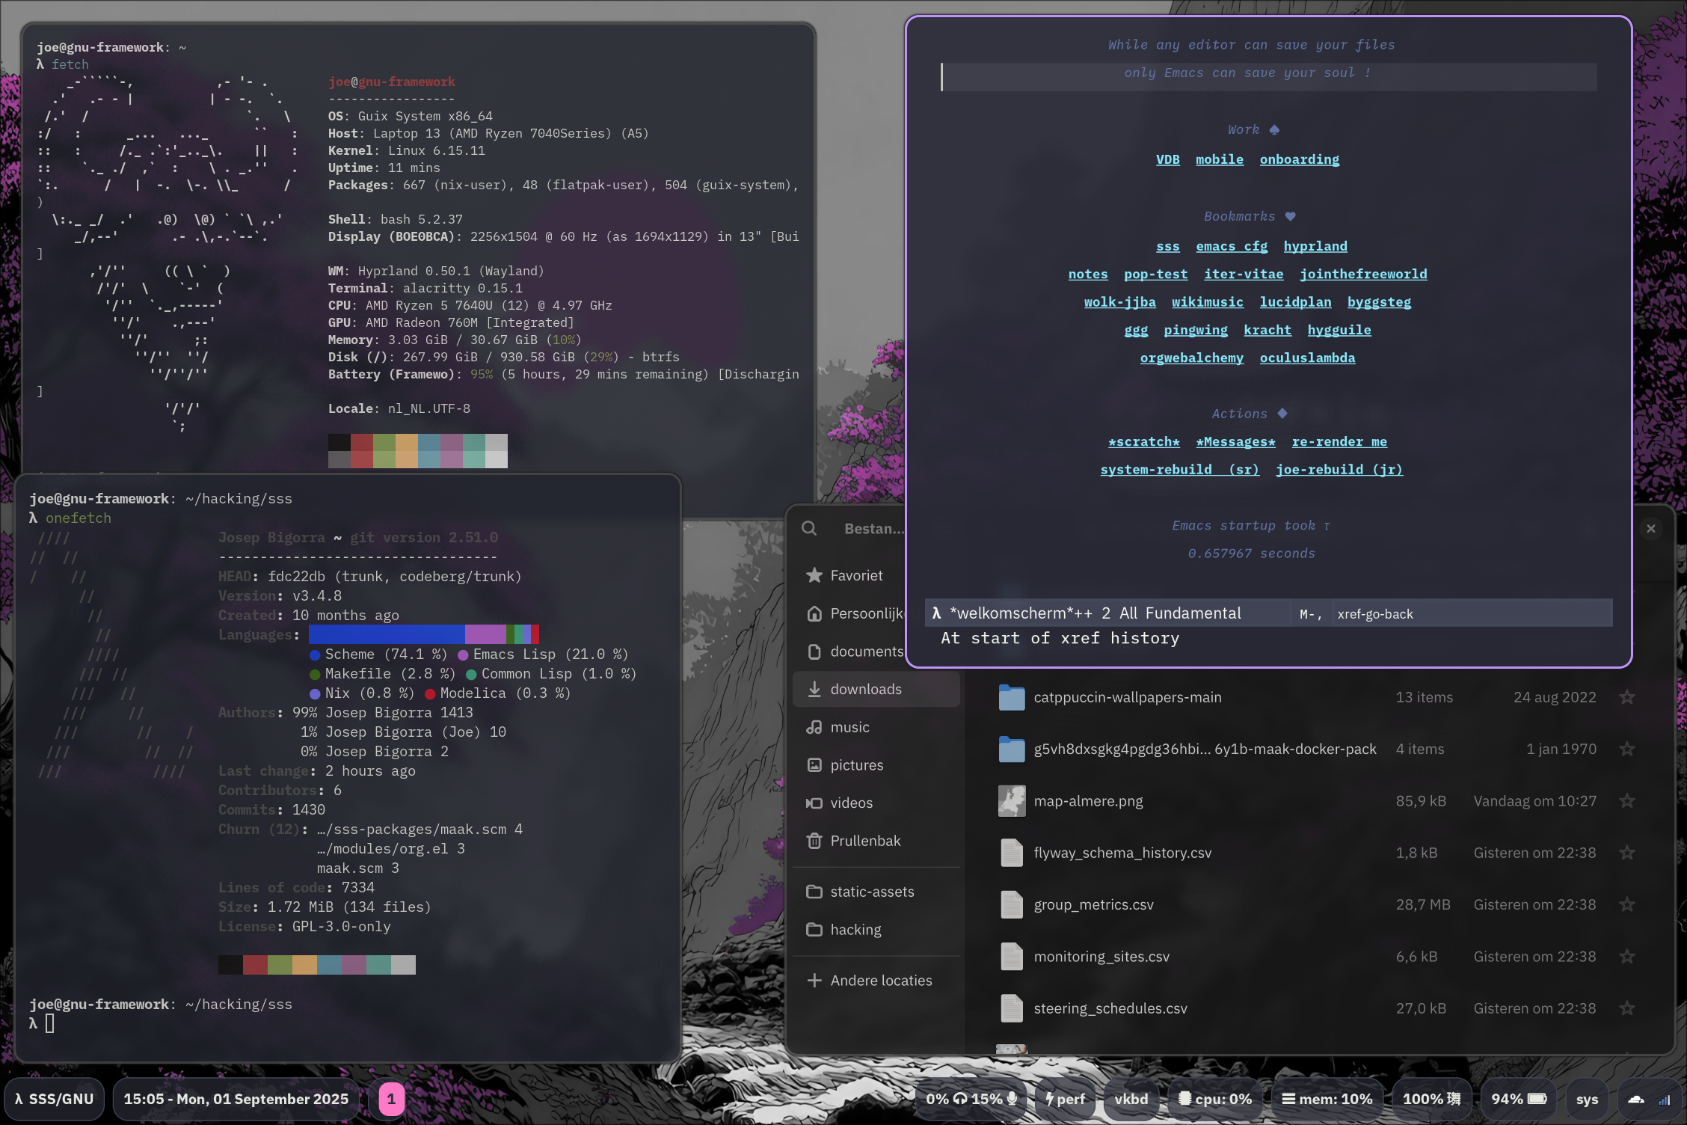
Task: Run joe-rebuild (jr) action
Action: [x=1339, y=470]
